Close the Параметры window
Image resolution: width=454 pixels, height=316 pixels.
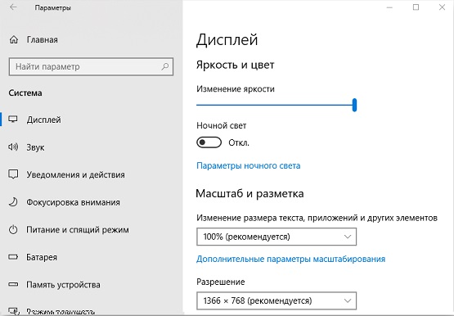pyautogui.click(x=442, y=7)
